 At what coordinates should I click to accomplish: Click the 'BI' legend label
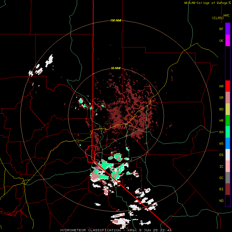[221, 189]
